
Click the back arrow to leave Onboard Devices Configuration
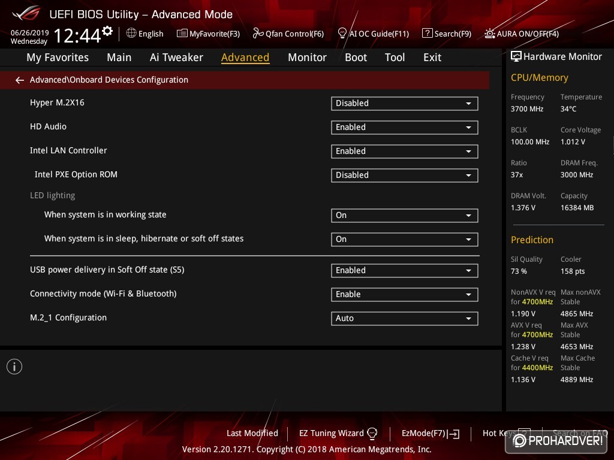coord(20,80)
